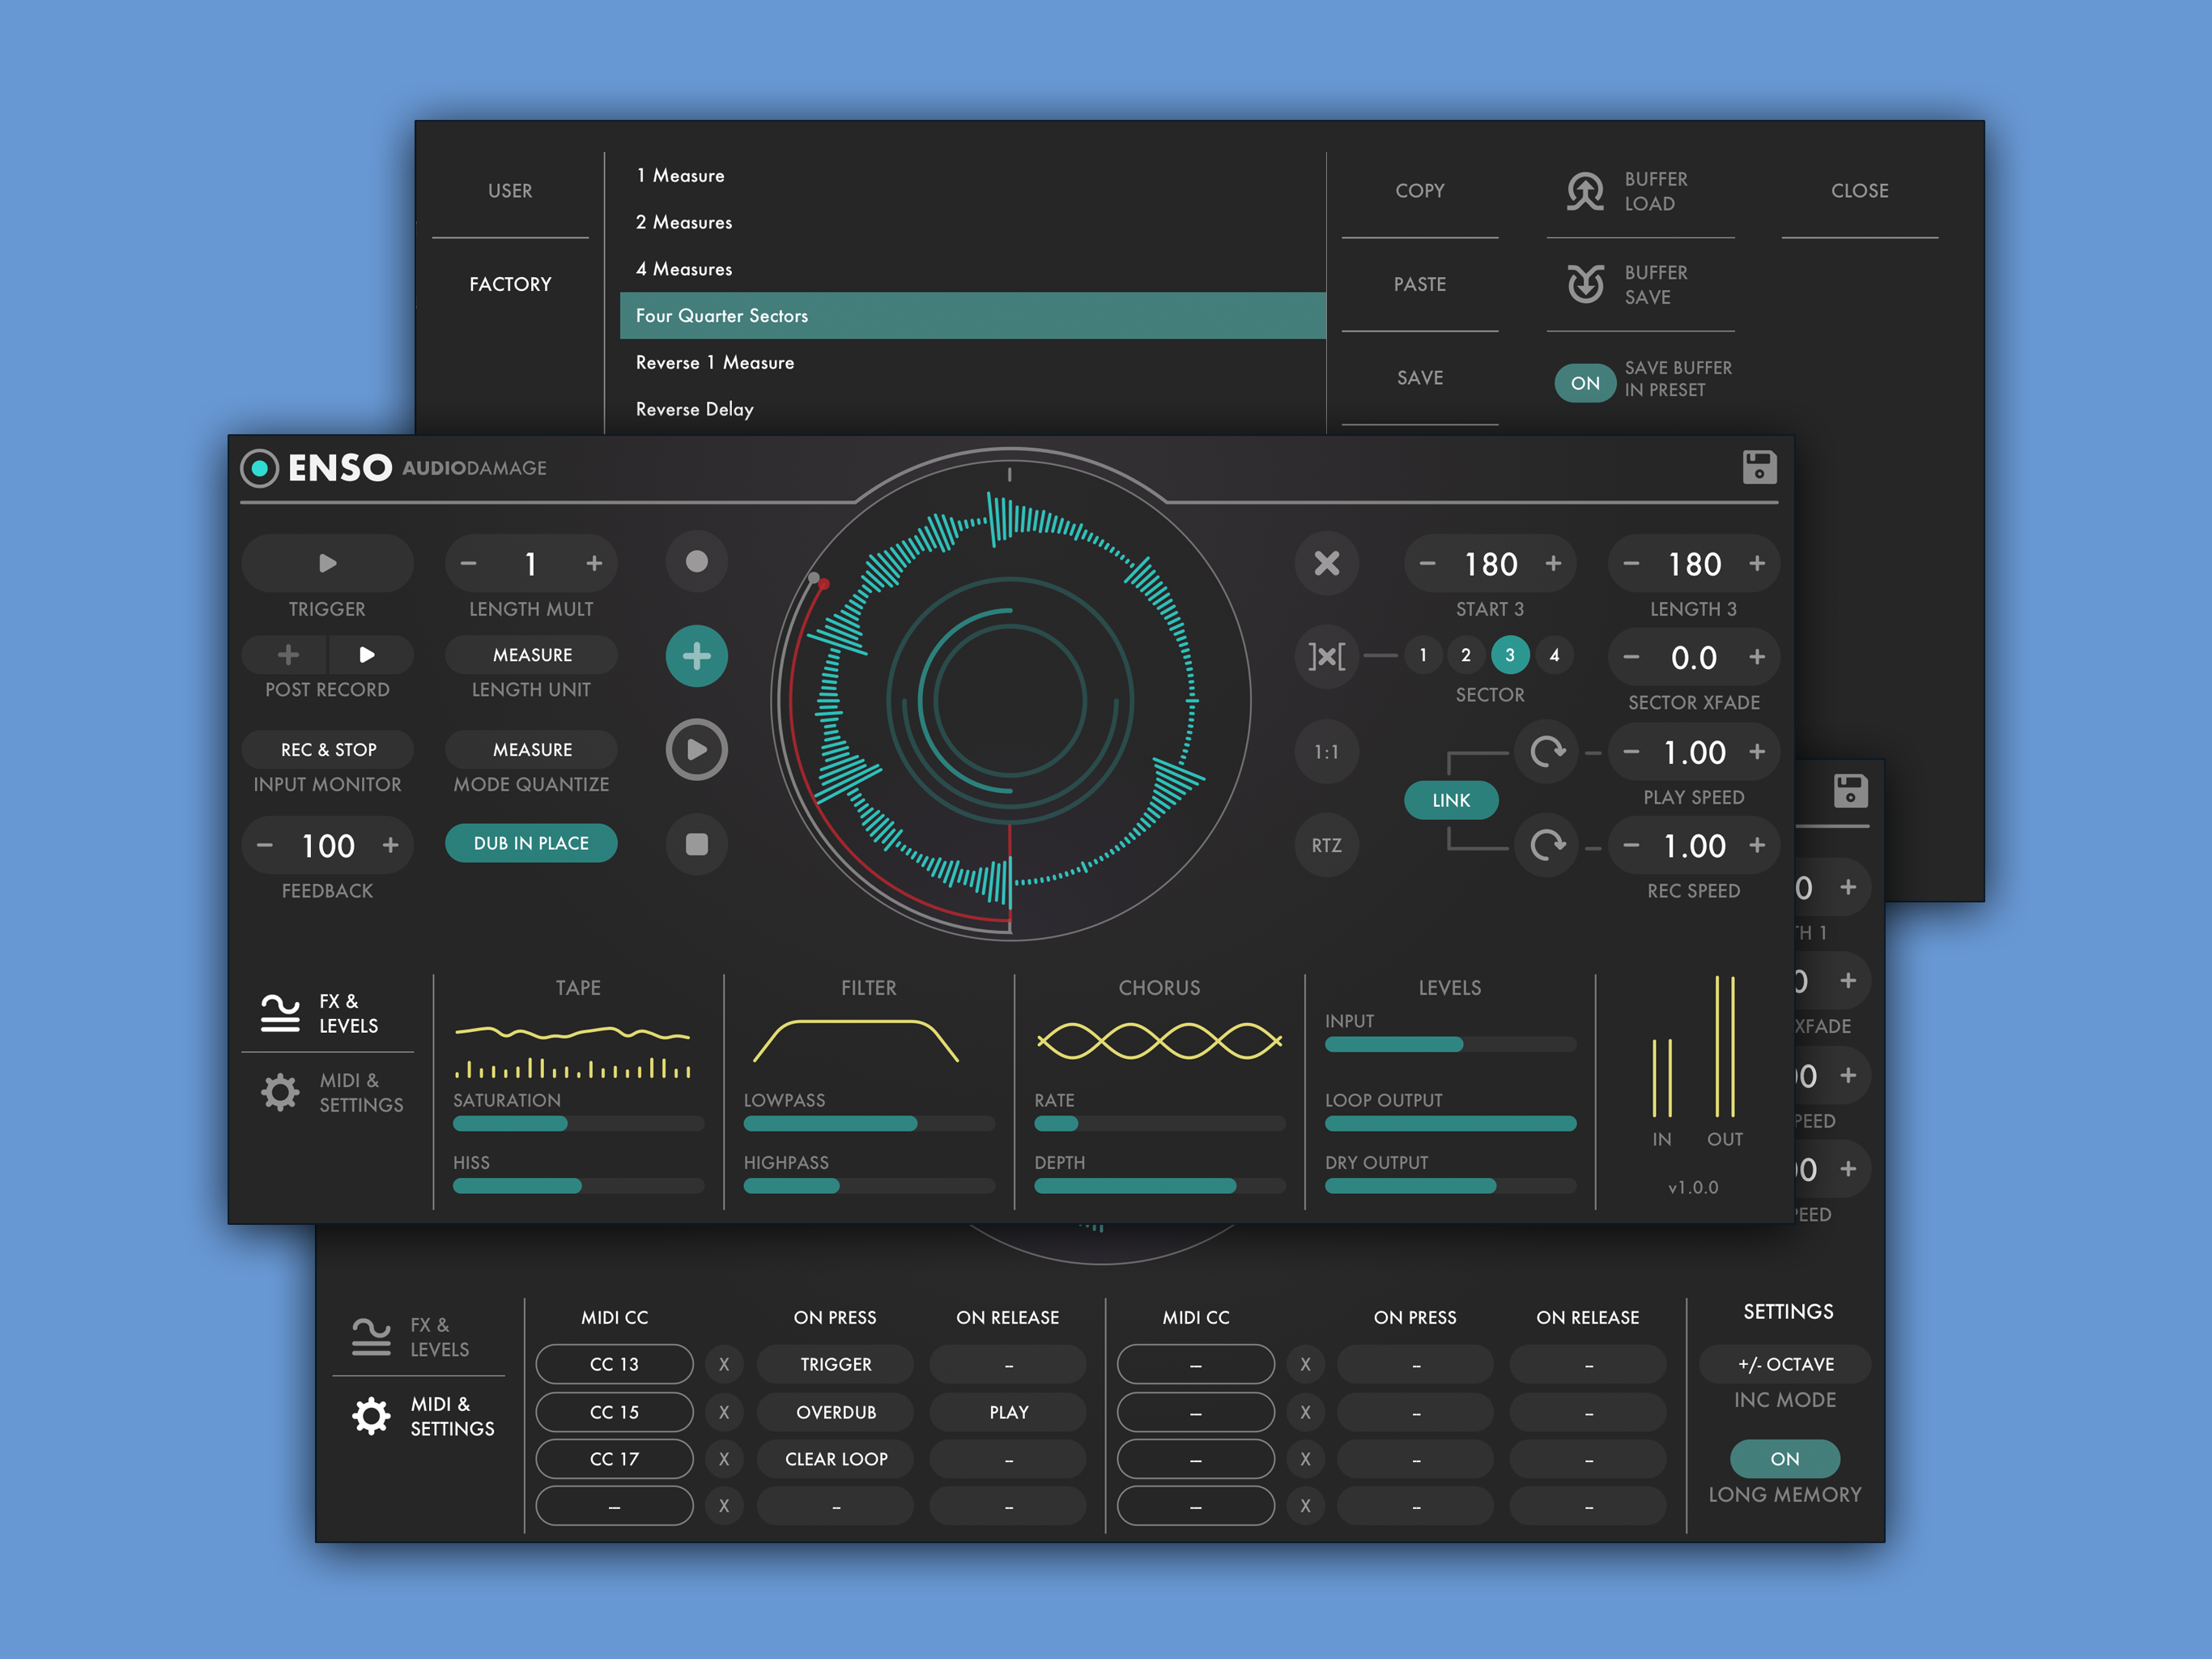Image resolution: width=2212 pixels, height=1659 pixels.
Task: Click the sector trim bracket icon
Action: click(x=1326, y=656)
